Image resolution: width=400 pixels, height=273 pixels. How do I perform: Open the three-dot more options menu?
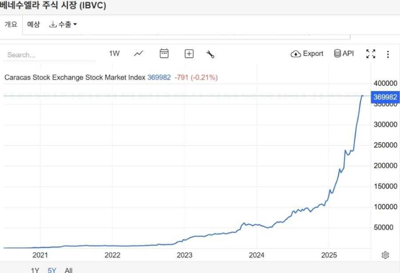388,54
